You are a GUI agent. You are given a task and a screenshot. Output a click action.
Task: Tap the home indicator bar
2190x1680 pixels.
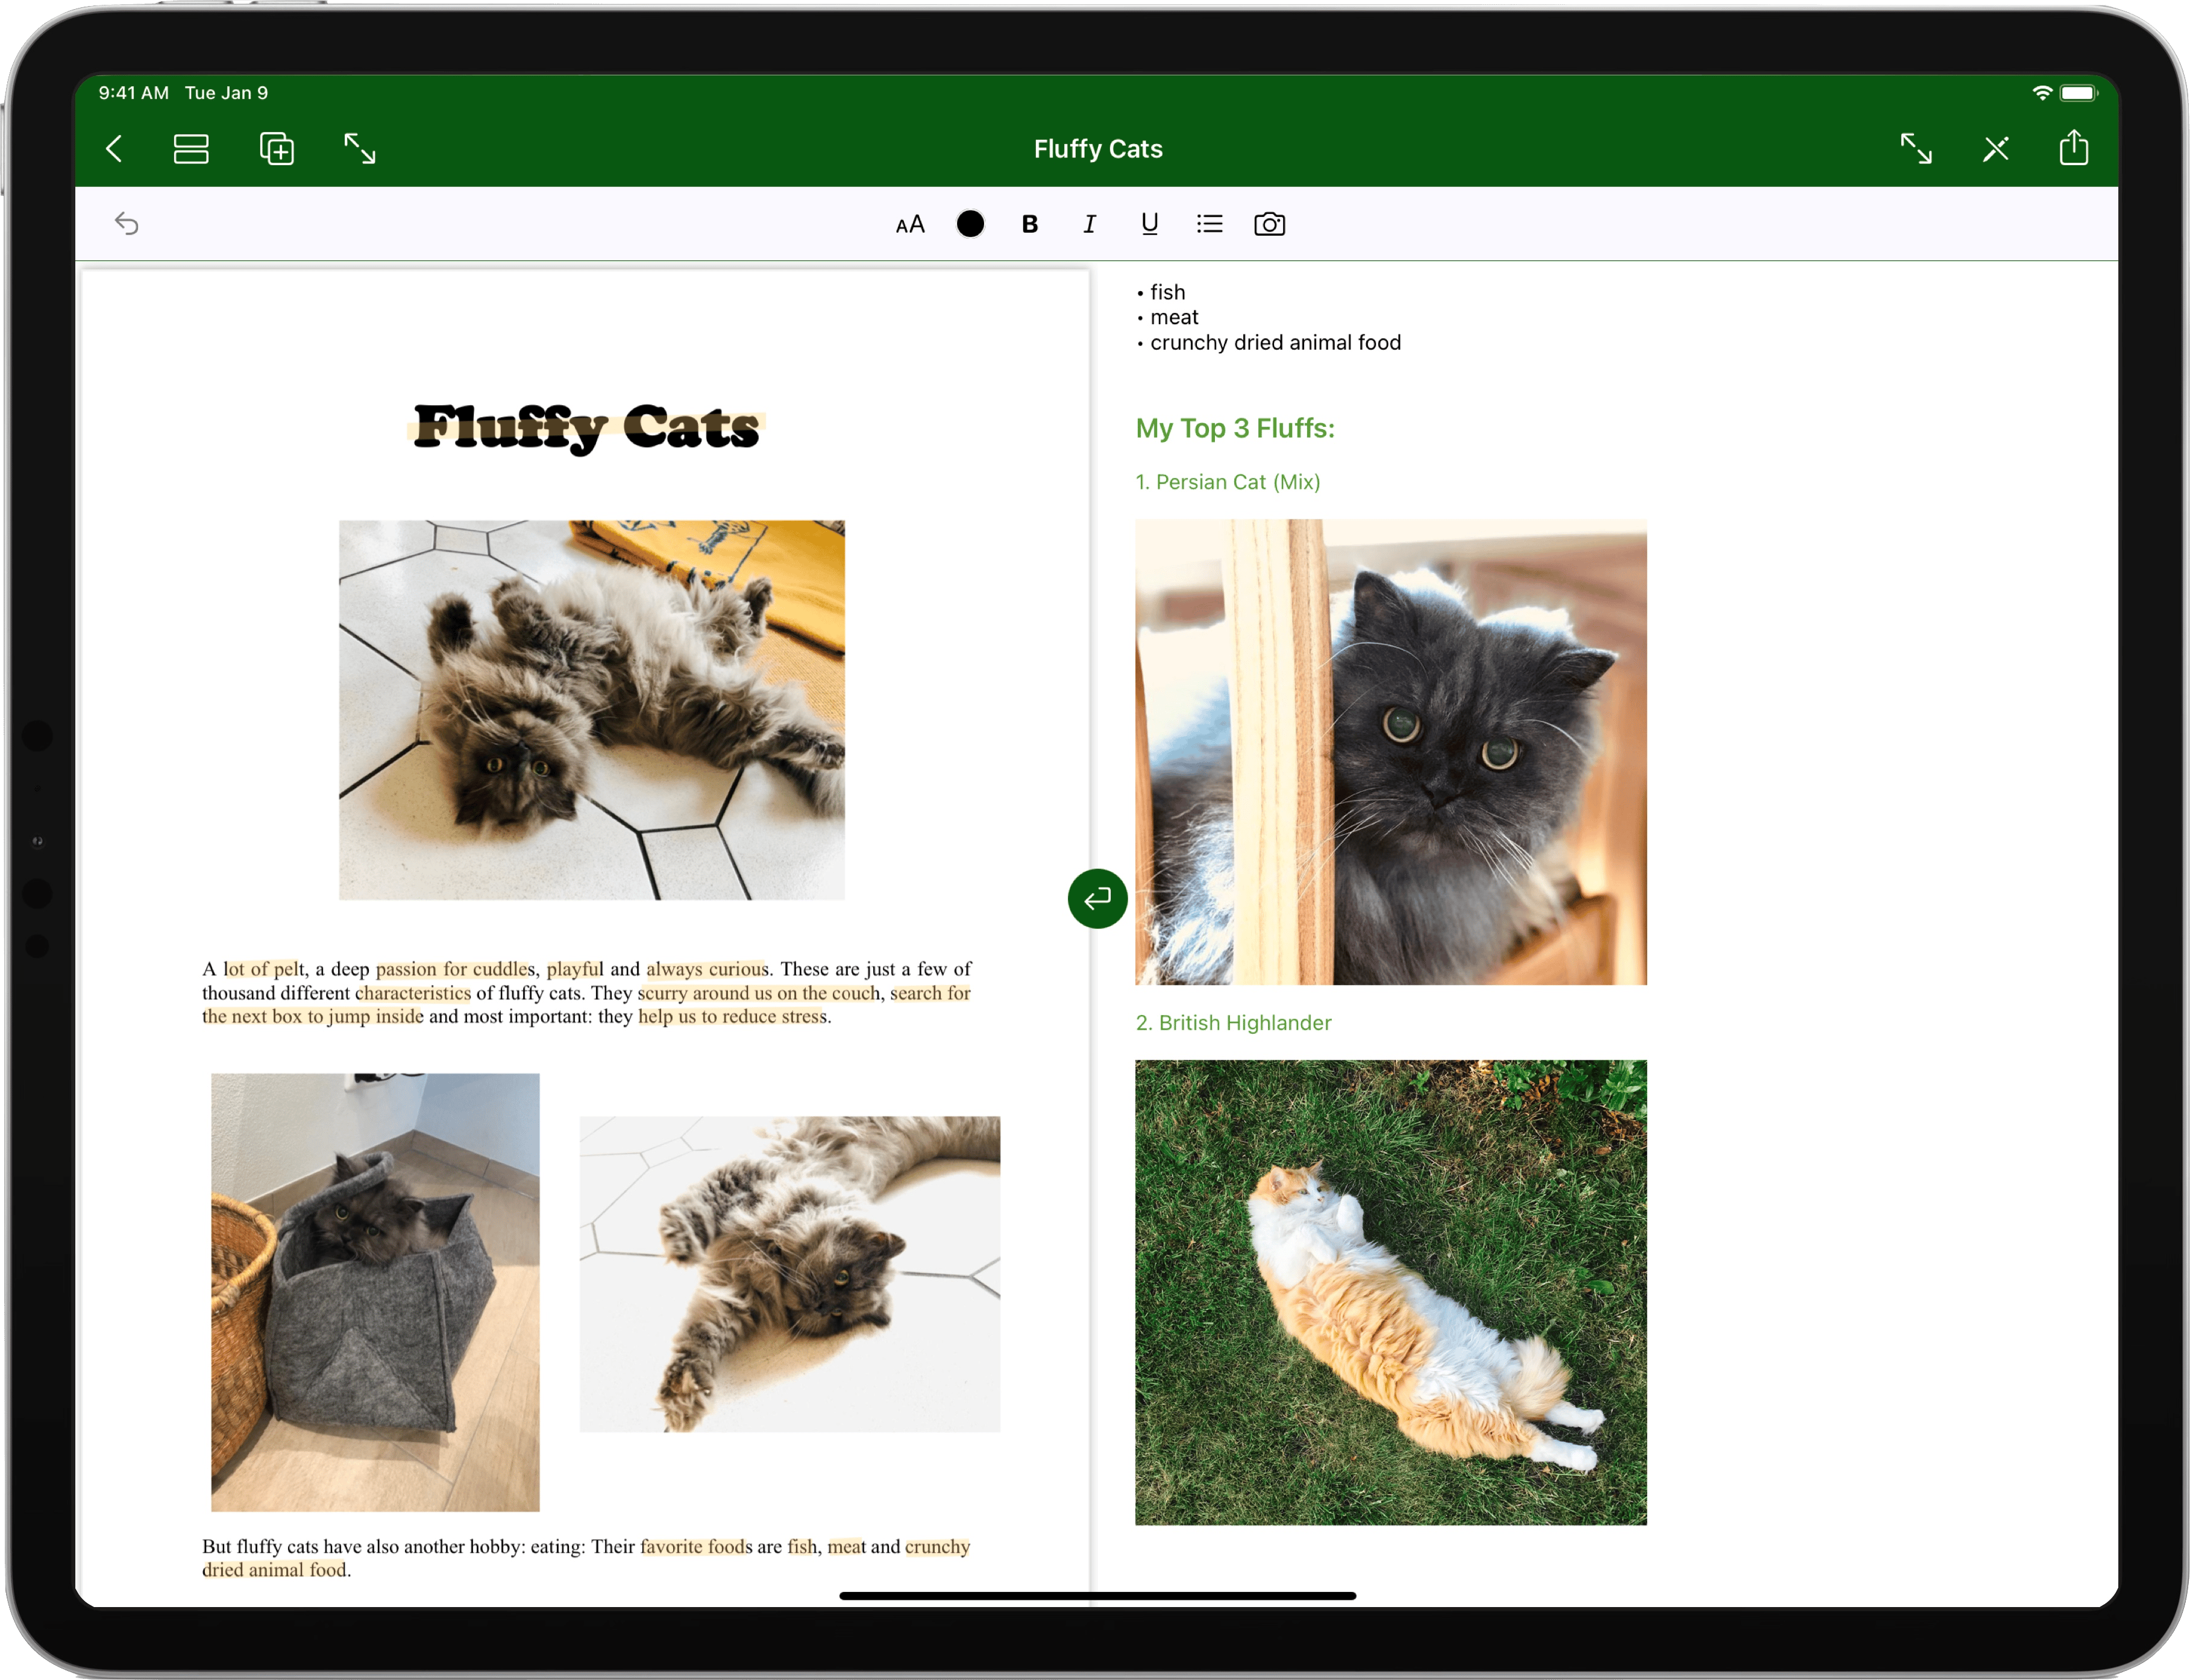pos(1097,1596)
